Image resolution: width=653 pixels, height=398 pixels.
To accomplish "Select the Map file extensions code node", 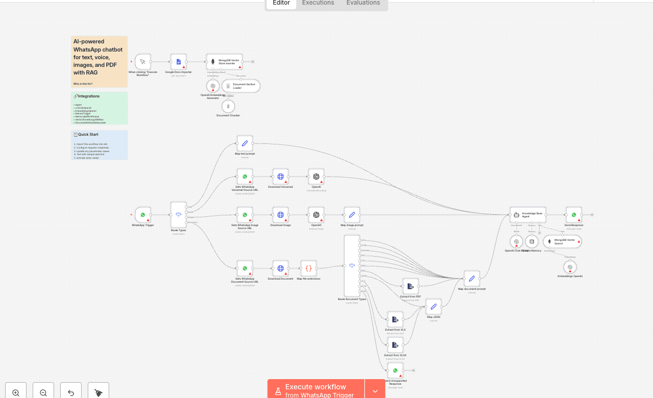I will tap(308, 268).
